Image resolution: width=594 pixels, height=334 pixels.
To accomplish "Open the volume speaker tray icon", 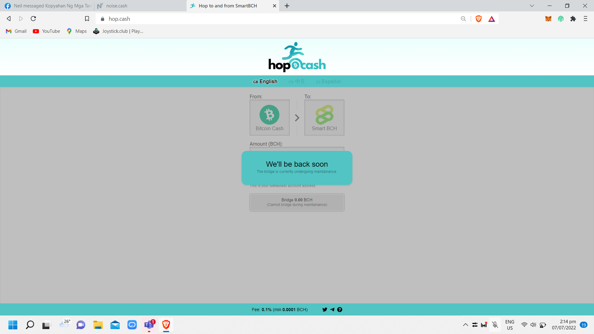I will click(533, 325).
